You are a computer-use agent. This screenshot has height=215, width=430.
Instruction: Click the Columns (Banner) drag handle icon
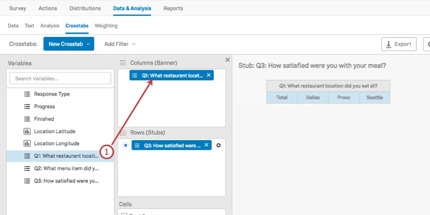[x=122, y=63]
